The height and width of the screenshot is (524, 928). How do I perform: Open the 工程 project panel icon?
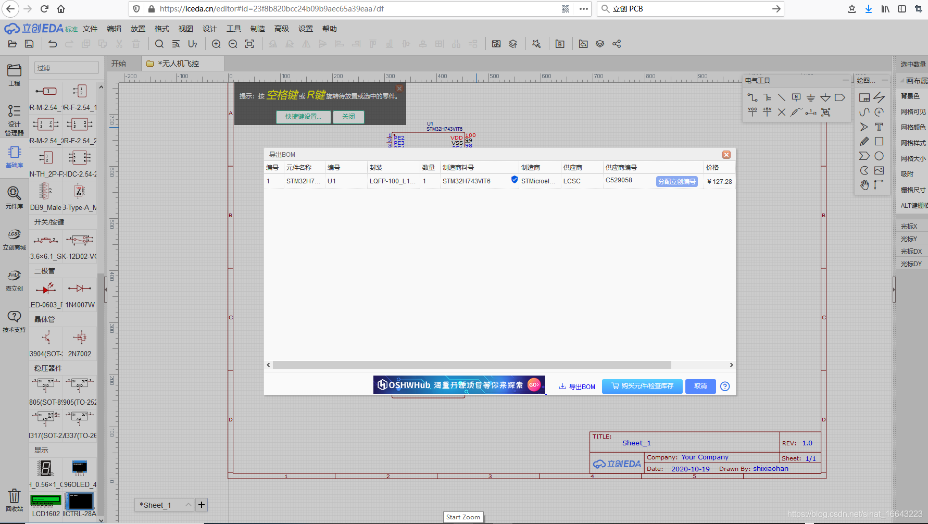[x=14, y=74]
